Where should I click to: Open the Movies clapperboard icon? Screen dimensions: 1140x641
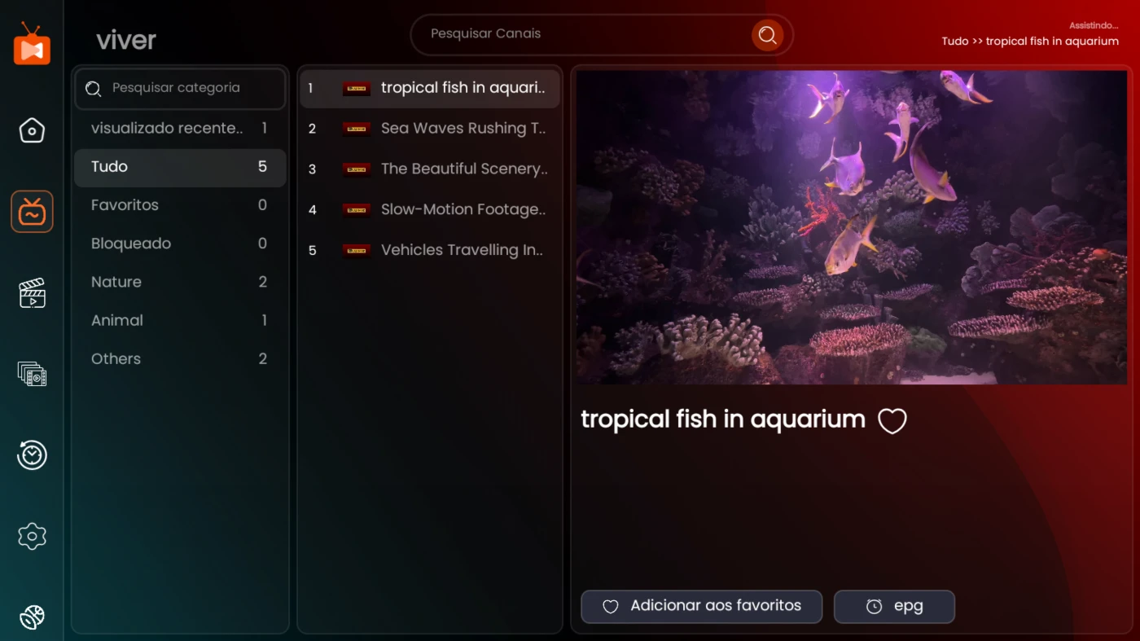point(32,293)
